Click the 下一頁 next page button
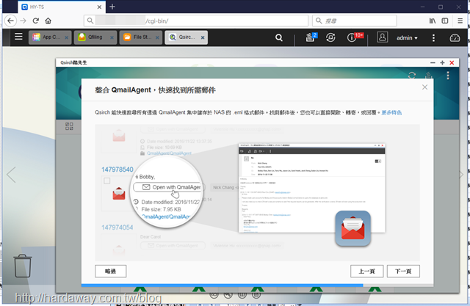 click(403, 272)
